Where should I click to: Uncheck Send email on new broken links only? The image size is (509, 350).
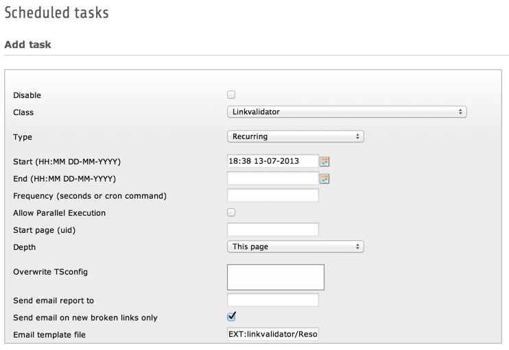(231, 316)
